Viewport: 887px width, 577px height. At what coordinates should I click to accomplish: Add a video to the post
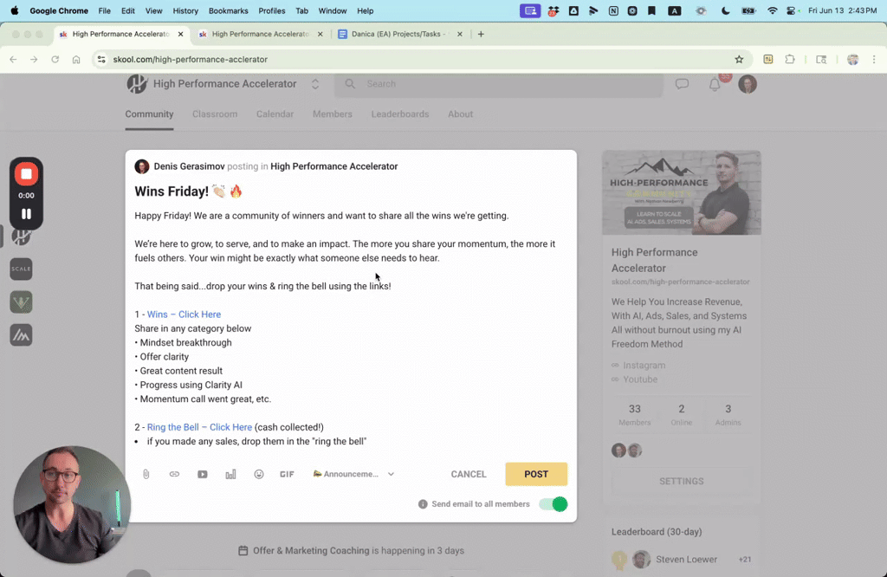203,474
